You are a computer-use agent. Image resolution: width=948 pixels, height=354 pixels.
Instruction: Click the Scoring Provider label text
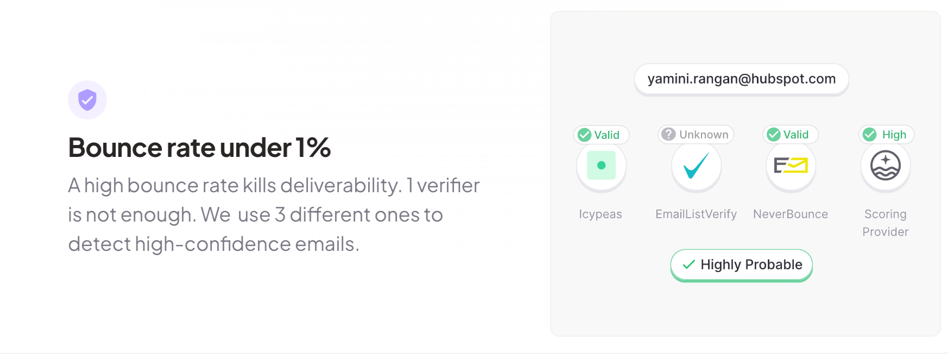point(886,223)
